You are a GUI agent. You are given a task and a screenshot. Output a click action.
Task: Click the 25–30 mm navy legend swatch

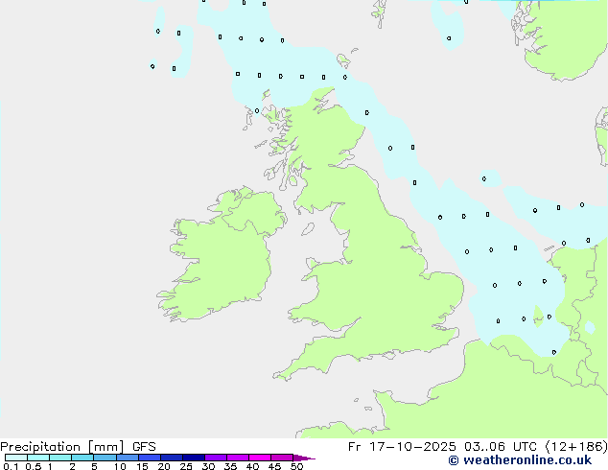[194, 458]
